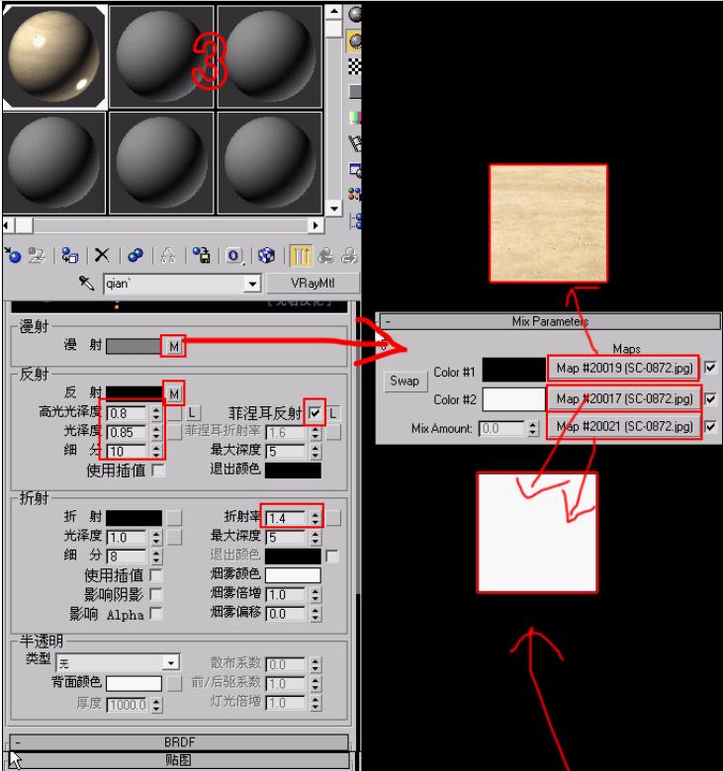
Task: Open Color #2 Map #20017 slot
Action: point(623,398)
